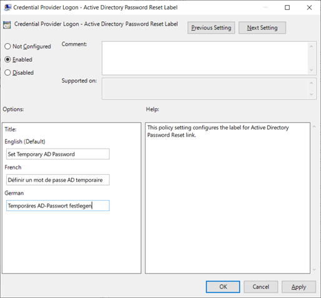Maximize the policy dialog window
This screenshot has width=321, height=298.
[x=287, y=7]
